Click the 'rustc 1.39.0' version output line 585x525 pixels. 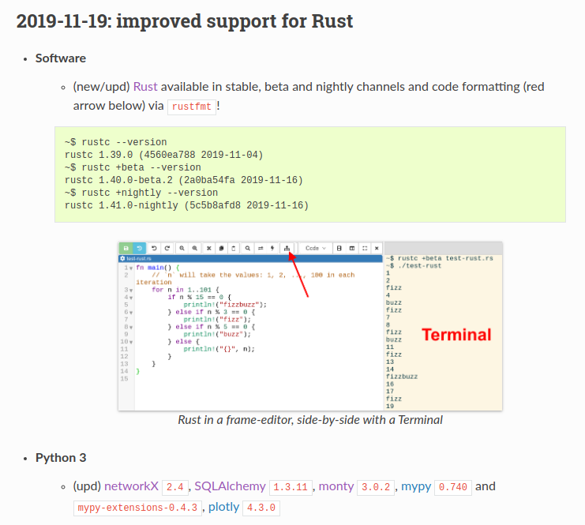point(163,155)
